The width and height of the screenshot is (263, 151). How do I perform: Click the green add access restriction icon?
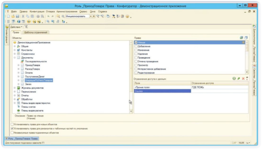[x=234, y=79]
